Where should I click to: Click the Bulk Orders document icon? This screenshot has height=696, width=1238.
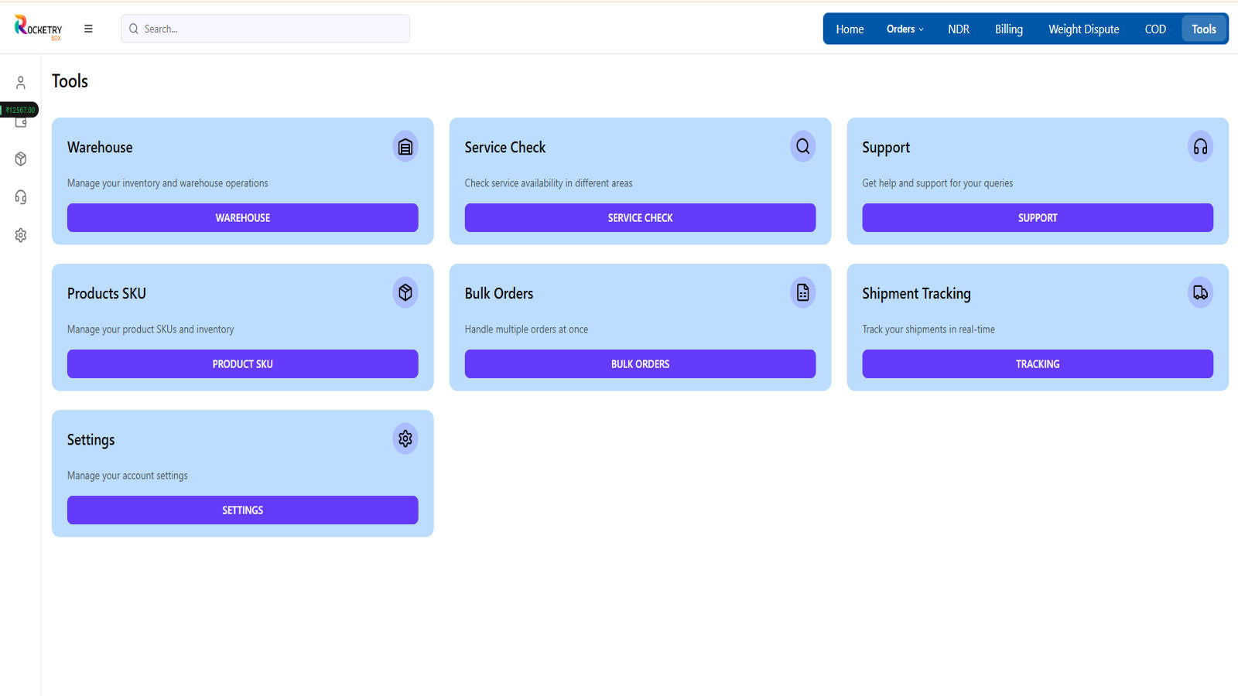coord(802,293)
